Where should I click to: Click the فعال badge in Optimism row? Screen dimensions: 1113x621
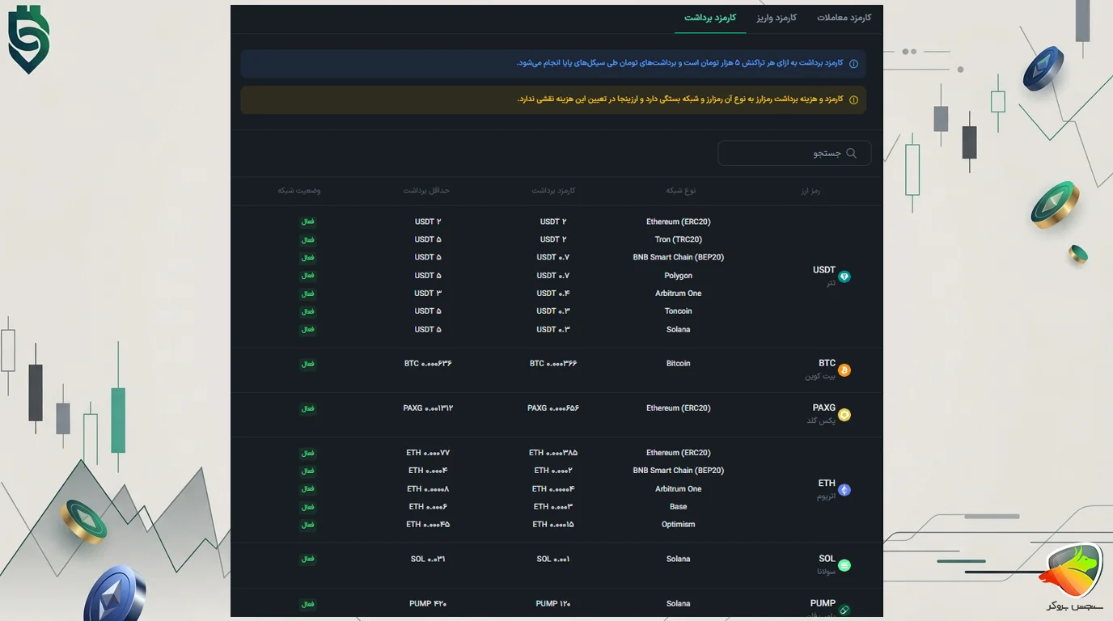[x=308, y=525]
